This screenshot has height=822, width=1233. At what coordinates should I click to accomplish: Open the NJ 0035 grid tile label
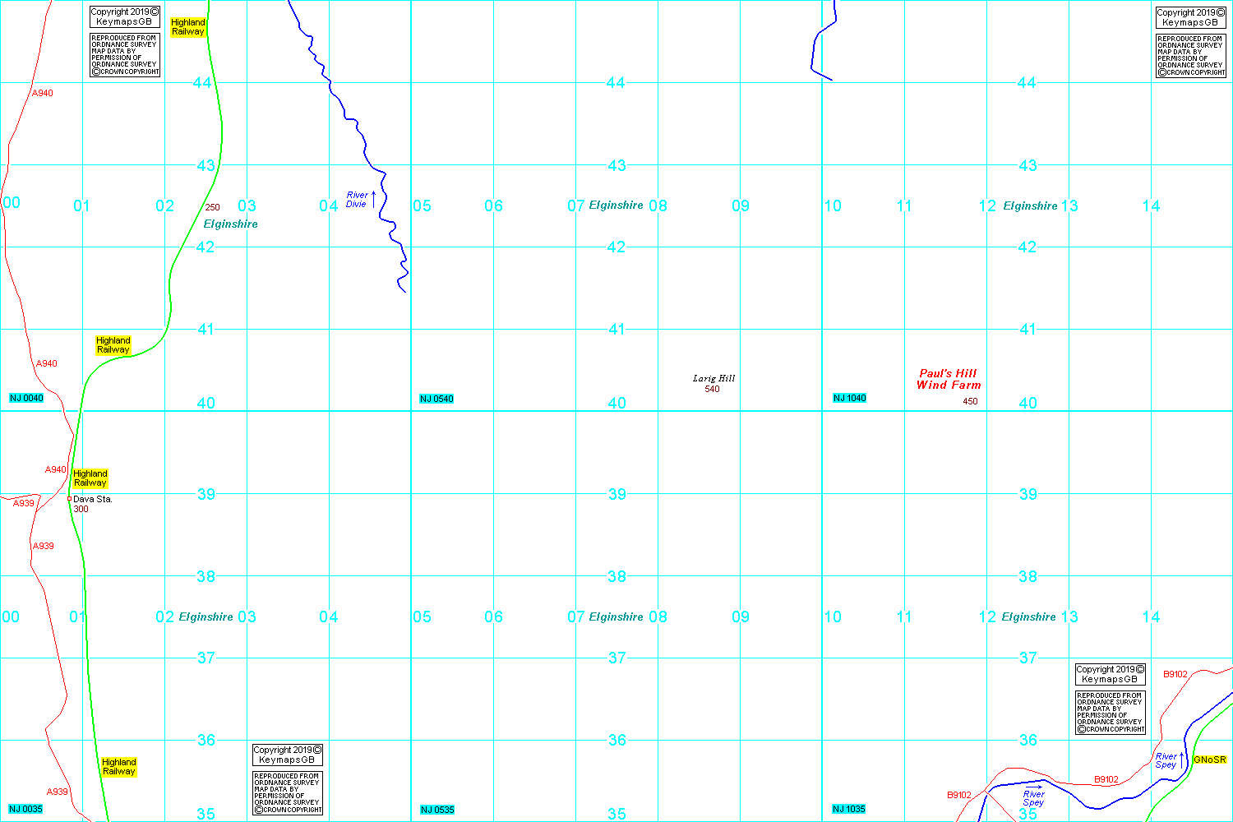click(25, 810)
